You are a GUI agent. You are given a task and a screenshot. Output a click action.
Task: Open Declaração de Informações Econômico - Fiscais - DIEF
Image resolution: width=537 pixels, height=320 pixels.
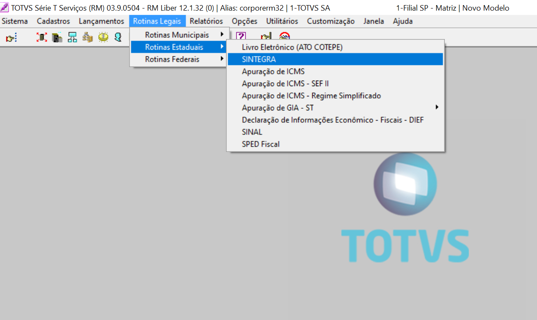point(335,120)
